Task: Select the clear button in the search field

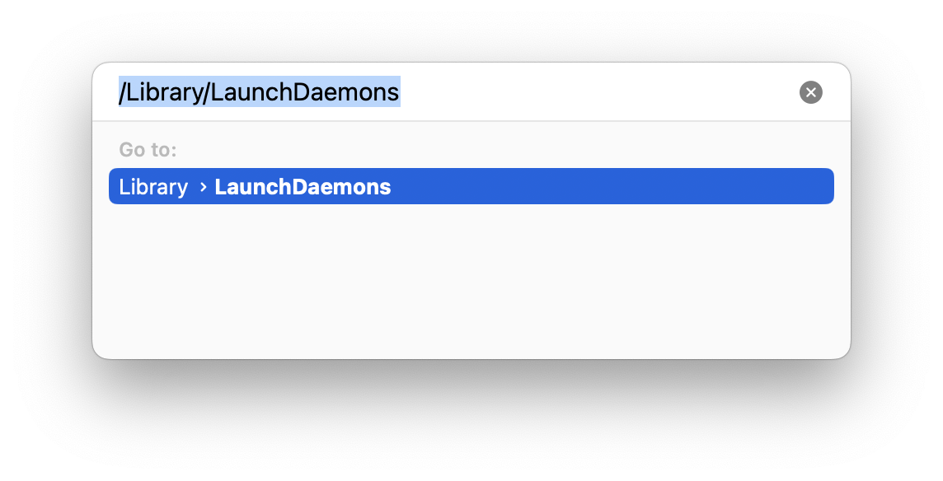Action: (810, 91)
